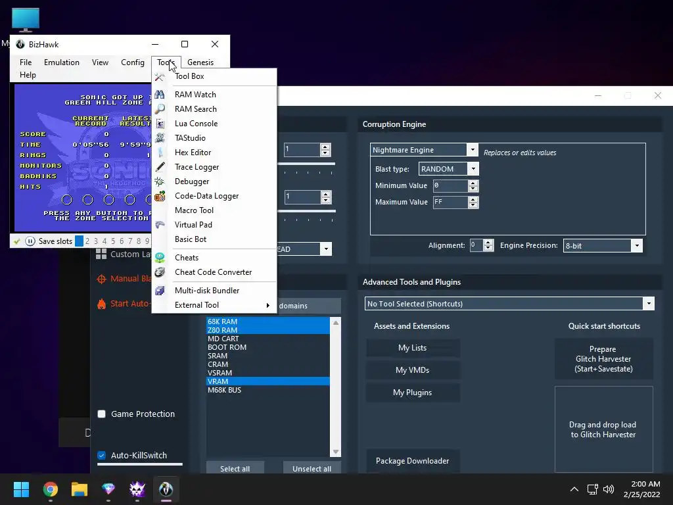The width and height of the screenshot is (673, 505).
Task: Select M68K BUS in memory domains
Action: [268, 390]
